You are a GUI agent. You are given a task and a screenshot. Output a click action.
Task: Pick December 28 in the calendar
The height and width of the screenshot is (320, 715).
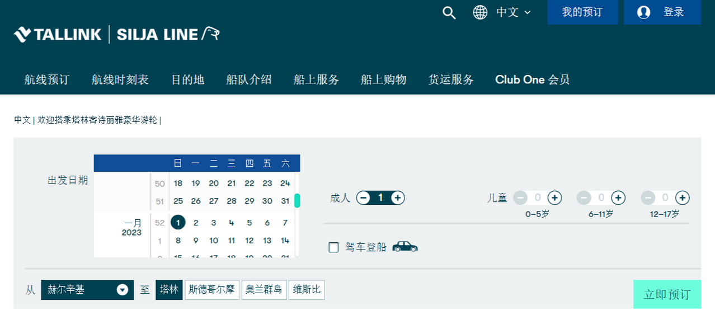(x=232, y=201)
